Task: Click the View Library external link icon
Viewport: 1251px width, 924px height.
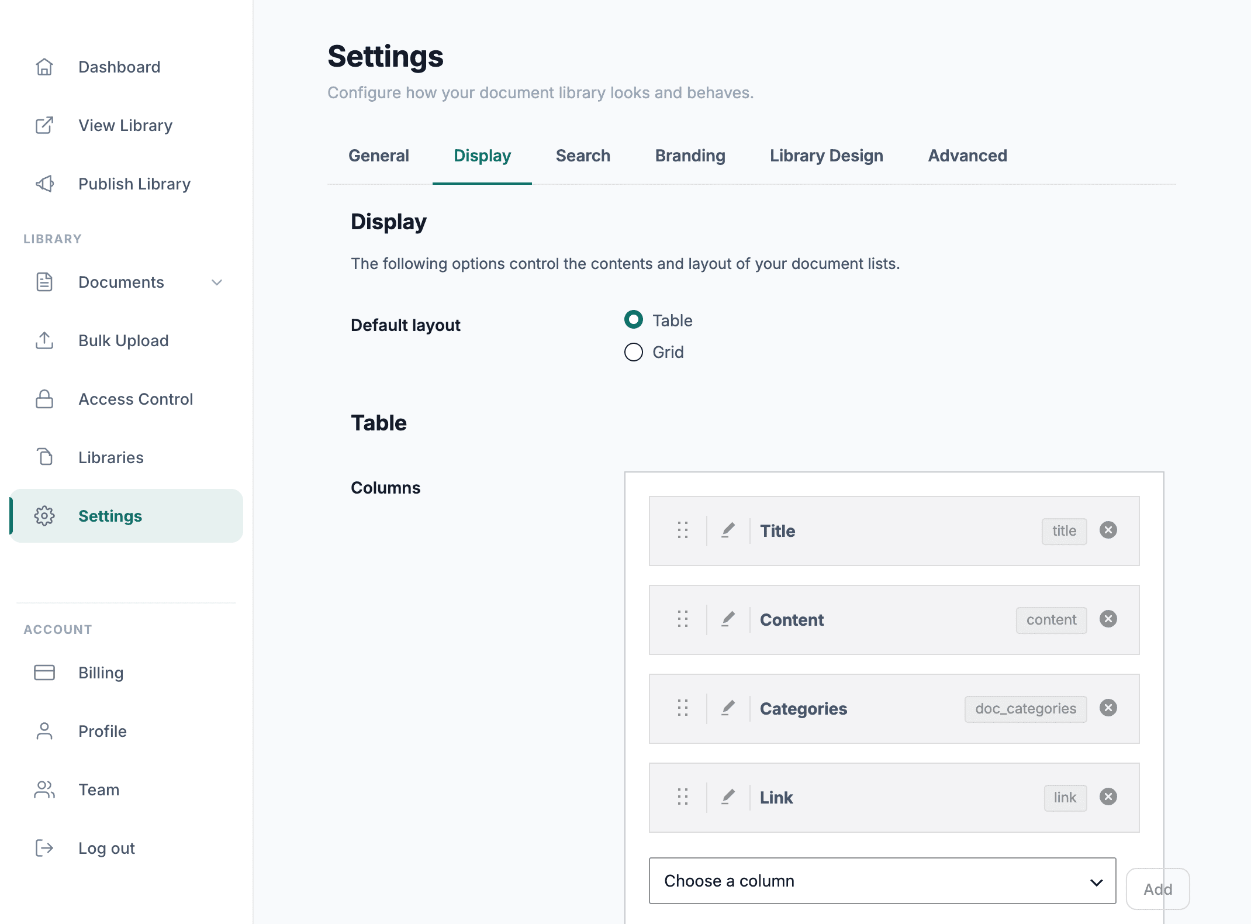Action: 44,125
